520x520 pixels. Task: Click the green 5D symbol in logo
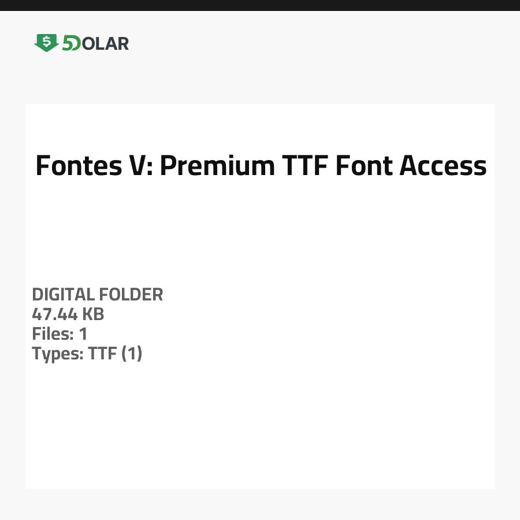pos(71,43)
